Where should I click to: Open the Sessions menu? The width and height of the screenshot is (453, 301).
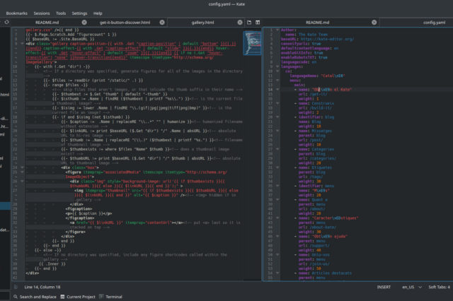[x=41, y=13]
